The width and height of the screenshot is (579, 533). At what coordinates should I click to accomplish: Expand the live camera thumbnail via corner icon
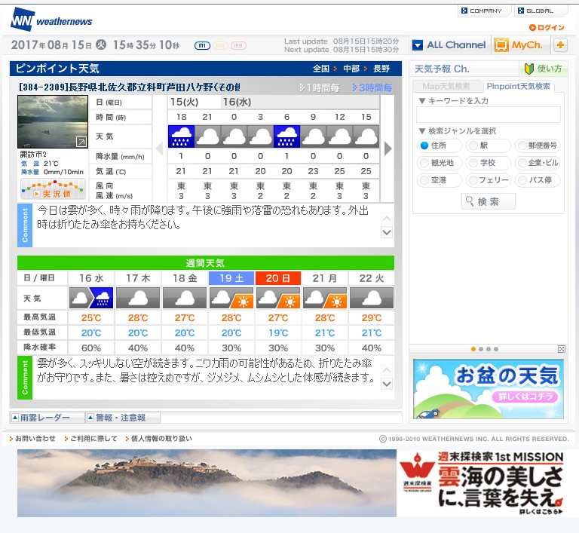pyautogui.click(x=81, y=142)
